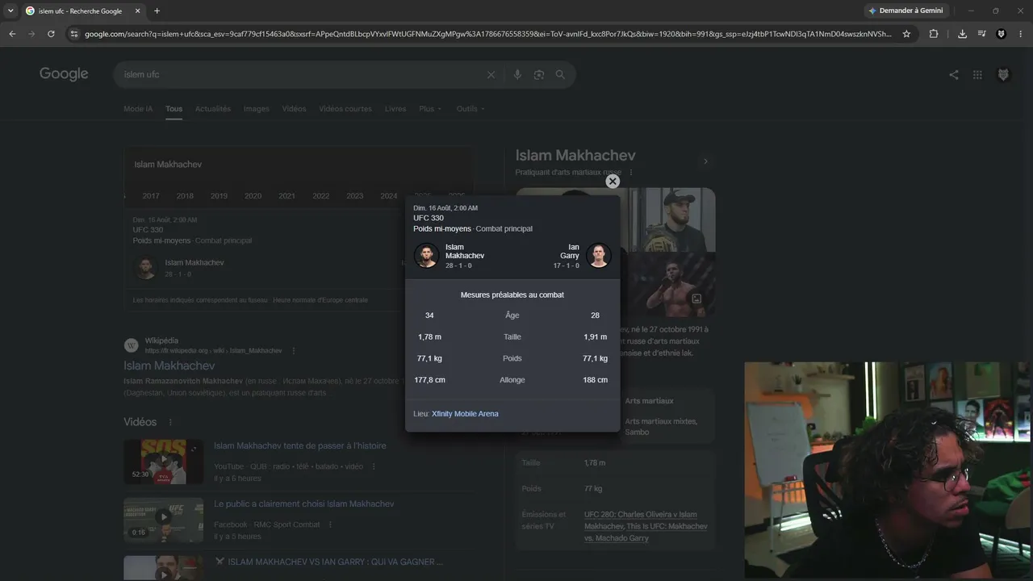Open the Google account avatar on the results page
This screenshot has width=1033, height=581.
tap(1003, 75)
